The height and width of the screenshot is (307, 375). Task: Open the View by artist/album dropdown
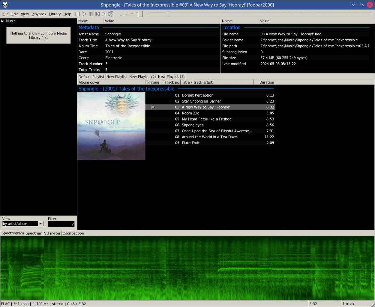pyautogui.click(x=40, y=224)
